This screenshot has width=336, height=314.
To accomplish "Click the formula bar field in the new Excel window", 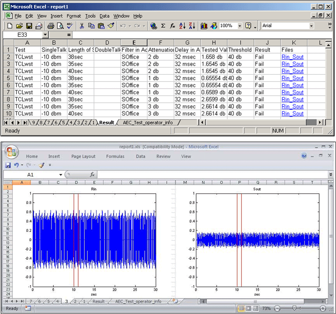I will click(x=213, y=174).
